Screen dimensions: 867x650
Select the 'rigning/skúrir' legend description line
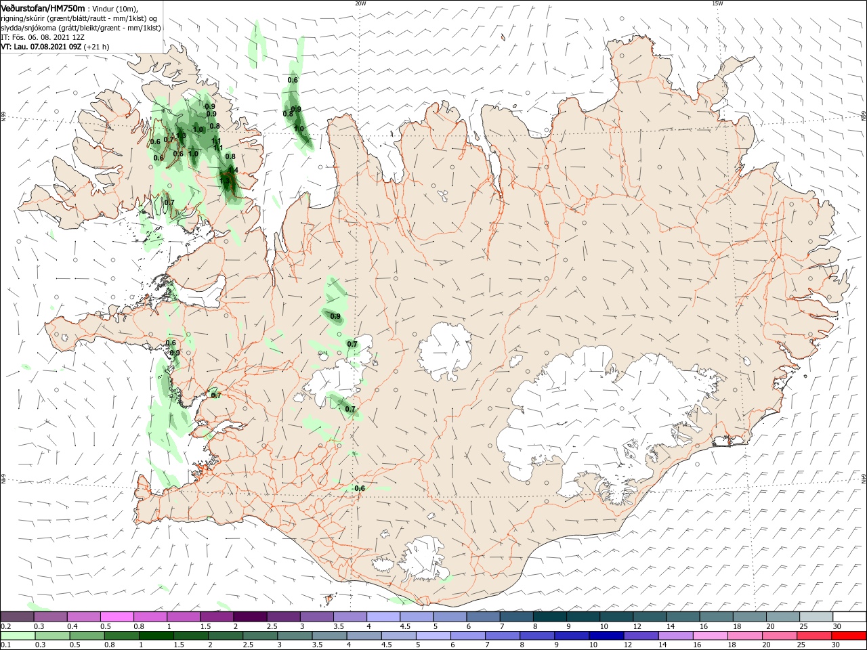[80, 18]
